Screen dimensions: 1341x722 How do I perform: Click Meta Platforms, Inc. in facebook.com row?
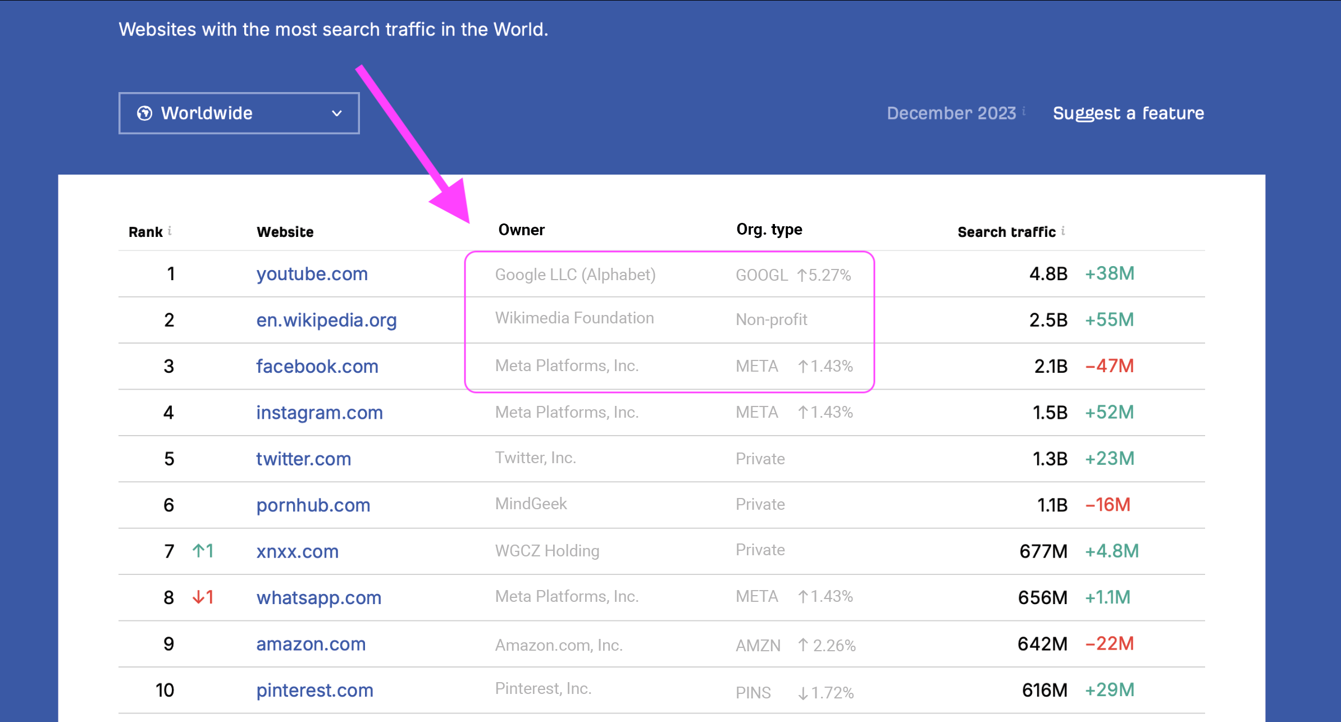click(567, 366)
